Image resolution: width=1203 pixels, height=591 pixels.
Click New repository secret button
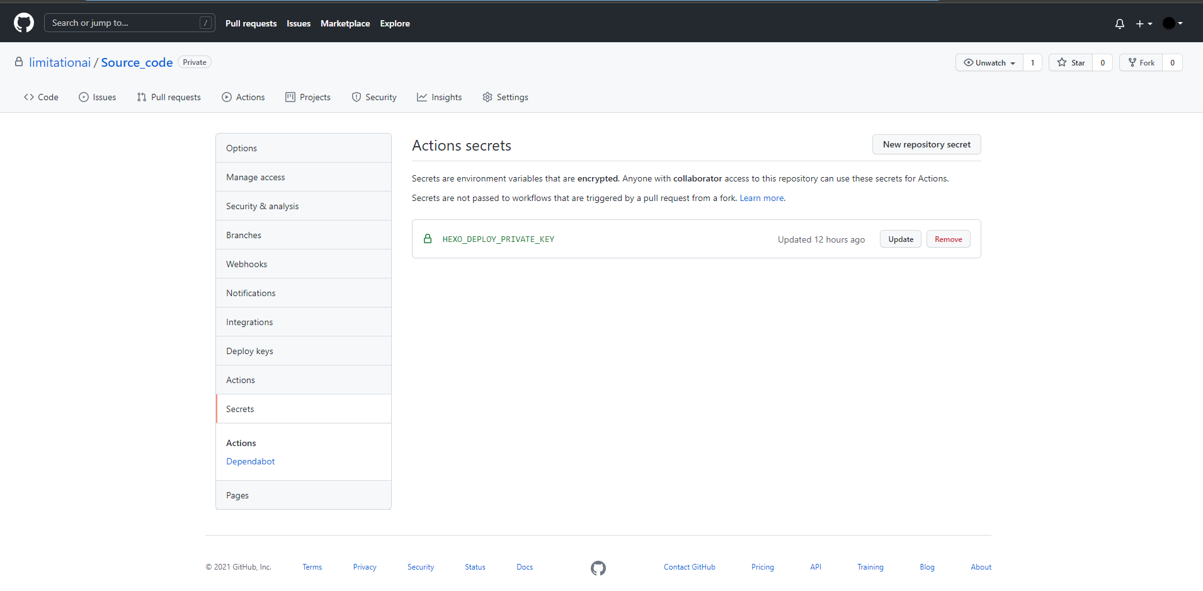926,144
